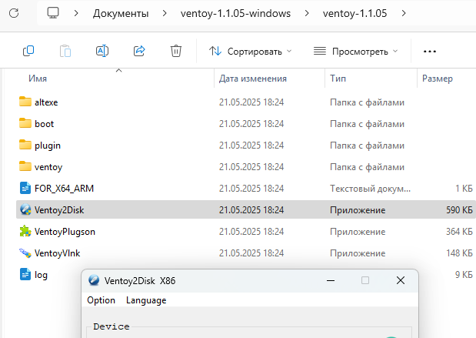
Task: Click the VentoyPlugson puzzle icon
Action: (x=25, y=231)
